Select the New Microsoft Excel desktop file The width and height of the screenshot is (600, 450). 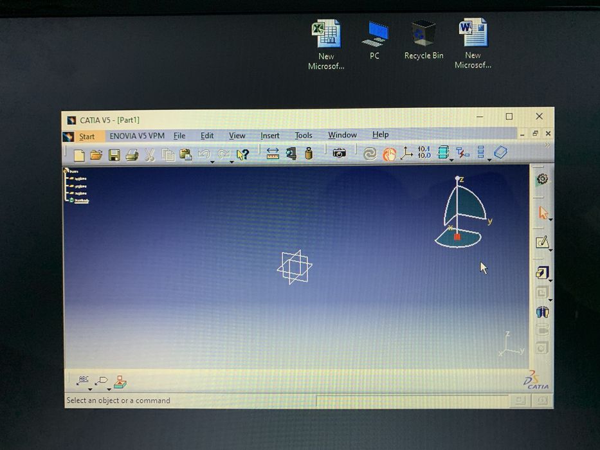coord(326,45)
